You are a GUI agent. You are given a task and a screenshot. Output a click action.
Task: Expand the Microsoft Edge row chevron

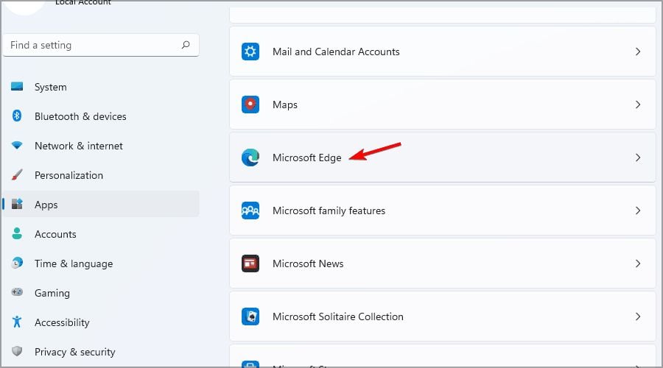pyautogui.click(x=638, y=158)
